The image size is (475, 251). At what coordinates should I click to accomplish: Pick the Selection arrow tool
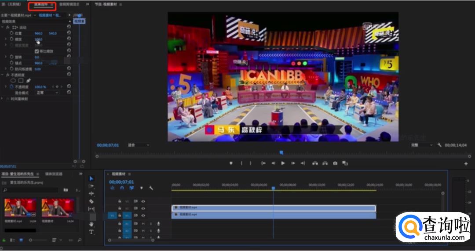coord(91,179)
